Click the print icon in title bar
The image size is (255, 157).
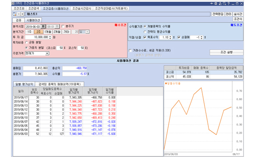(x=220, y=3)
